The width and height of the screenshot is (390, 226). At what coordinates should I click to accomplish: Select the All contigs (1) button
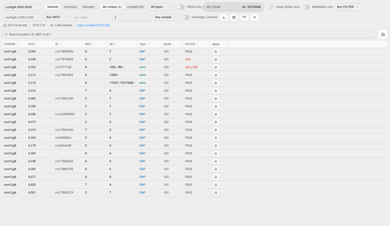[x=112, y=7]
